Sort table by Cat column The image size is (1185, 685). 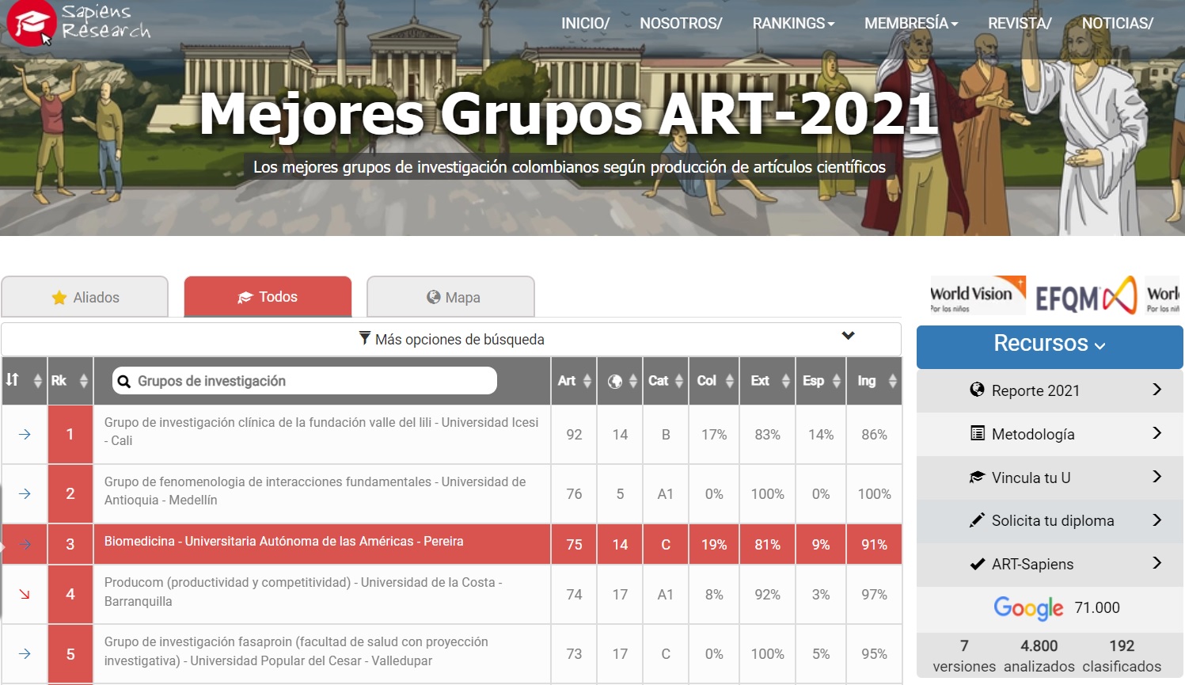666,381
